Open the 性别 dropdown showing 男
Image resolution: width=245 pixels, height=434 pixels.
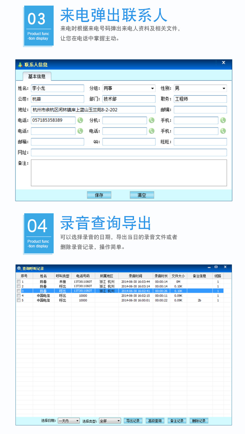[x=200, y=88]
